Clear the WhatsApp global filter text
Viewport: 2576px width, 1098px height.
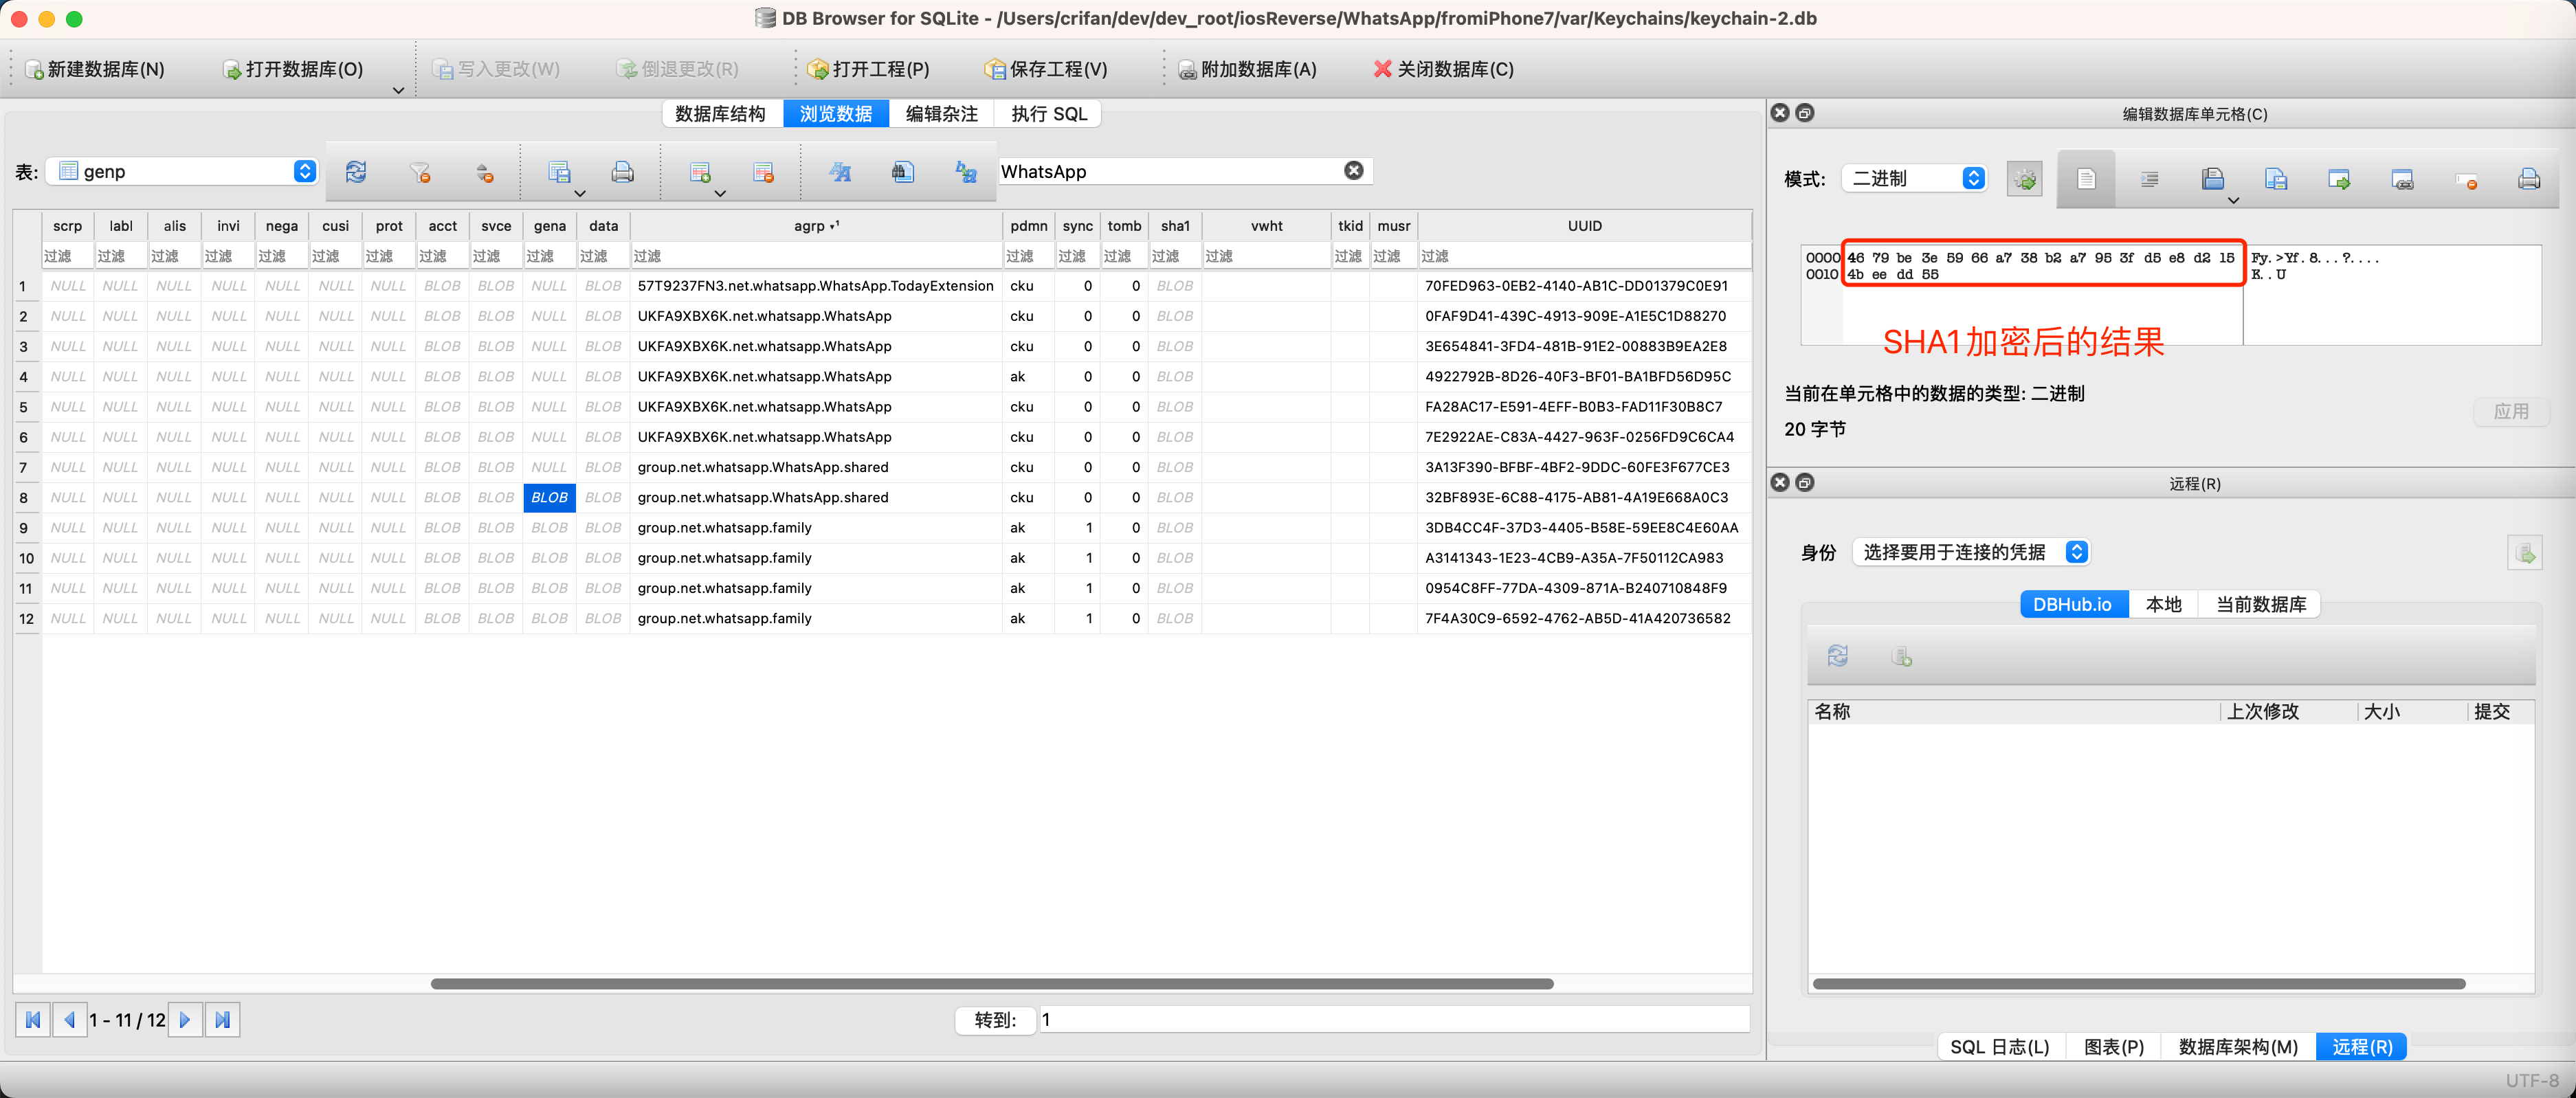[x=1353, y=171]
